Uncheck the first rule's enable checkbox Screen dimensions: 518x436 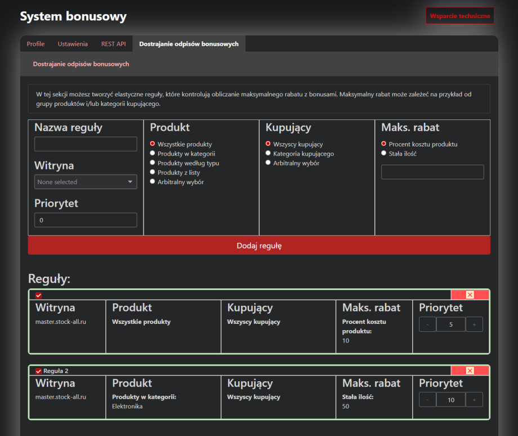[38, 295]
